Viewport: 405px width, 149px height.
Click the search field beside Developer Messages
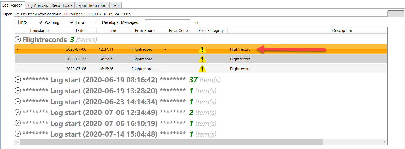point(167,22)
